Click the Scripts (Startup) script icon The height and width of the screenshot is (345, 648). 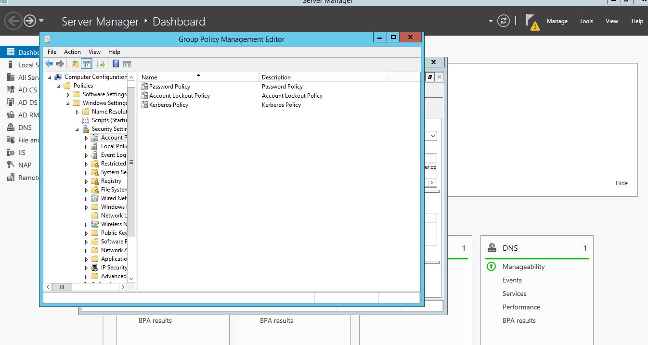(86, 120)
